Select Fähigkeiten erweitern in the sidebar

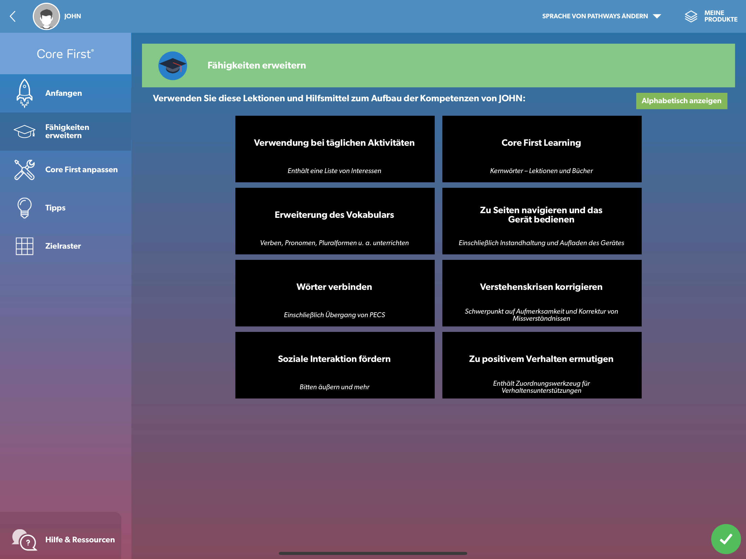(66, 132)
